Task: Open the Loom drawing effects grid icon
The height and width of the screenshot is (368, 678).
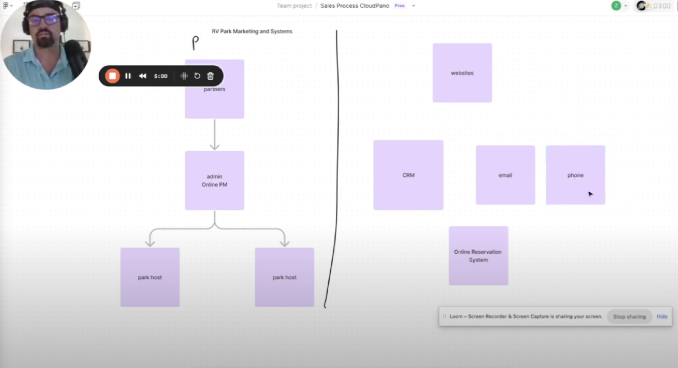Action: pyautogui.click(x=184, y=76)
